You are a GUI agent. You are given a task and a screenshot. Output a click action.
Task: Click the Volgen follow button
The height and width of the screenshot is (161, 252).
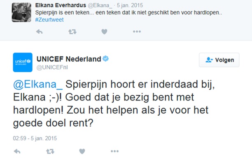[219, 60]
